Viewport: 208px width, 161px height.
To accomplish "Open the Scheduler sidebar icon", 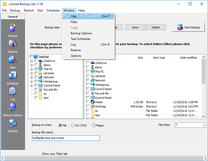I will [x=13, y=75].
